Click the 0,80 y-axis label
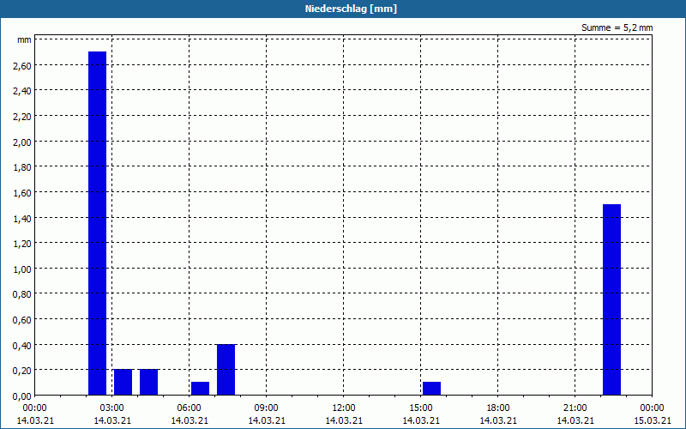 click(22, 294)
